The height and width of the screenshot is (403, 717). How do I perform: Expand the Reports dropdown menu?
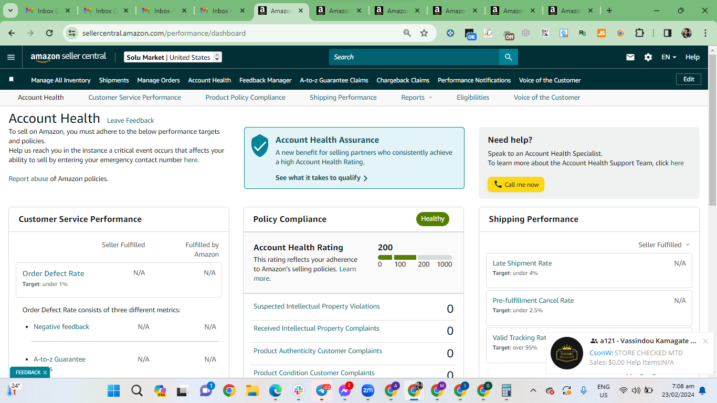click(x=417, y=98)
